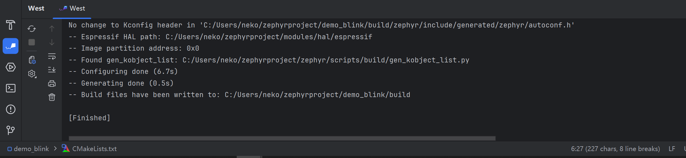Screen dimensions: 686x158
Task: Clear all console output with trash icon
Action: click(52, 97)
